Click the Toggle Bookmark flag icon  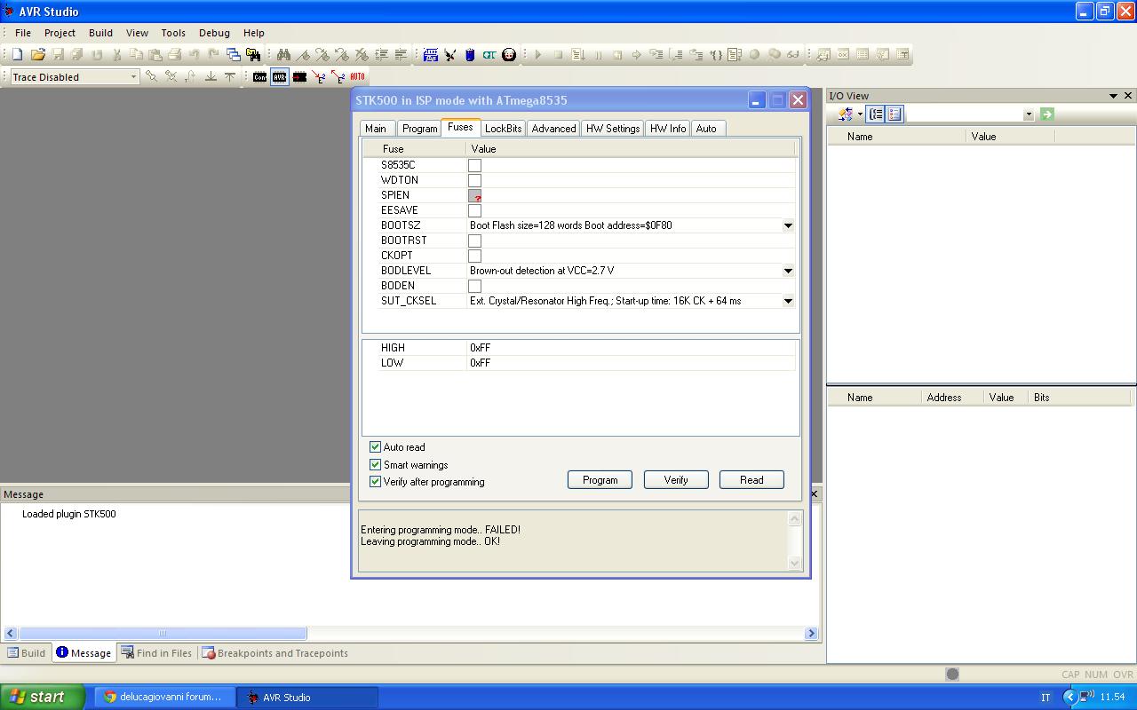coord(303,54)
